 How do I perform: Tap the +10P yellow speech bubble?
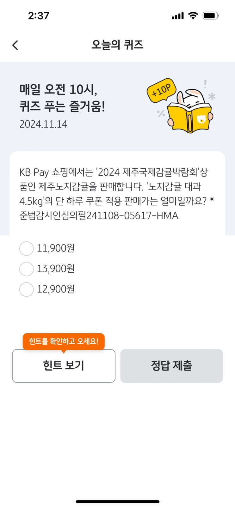161,90
